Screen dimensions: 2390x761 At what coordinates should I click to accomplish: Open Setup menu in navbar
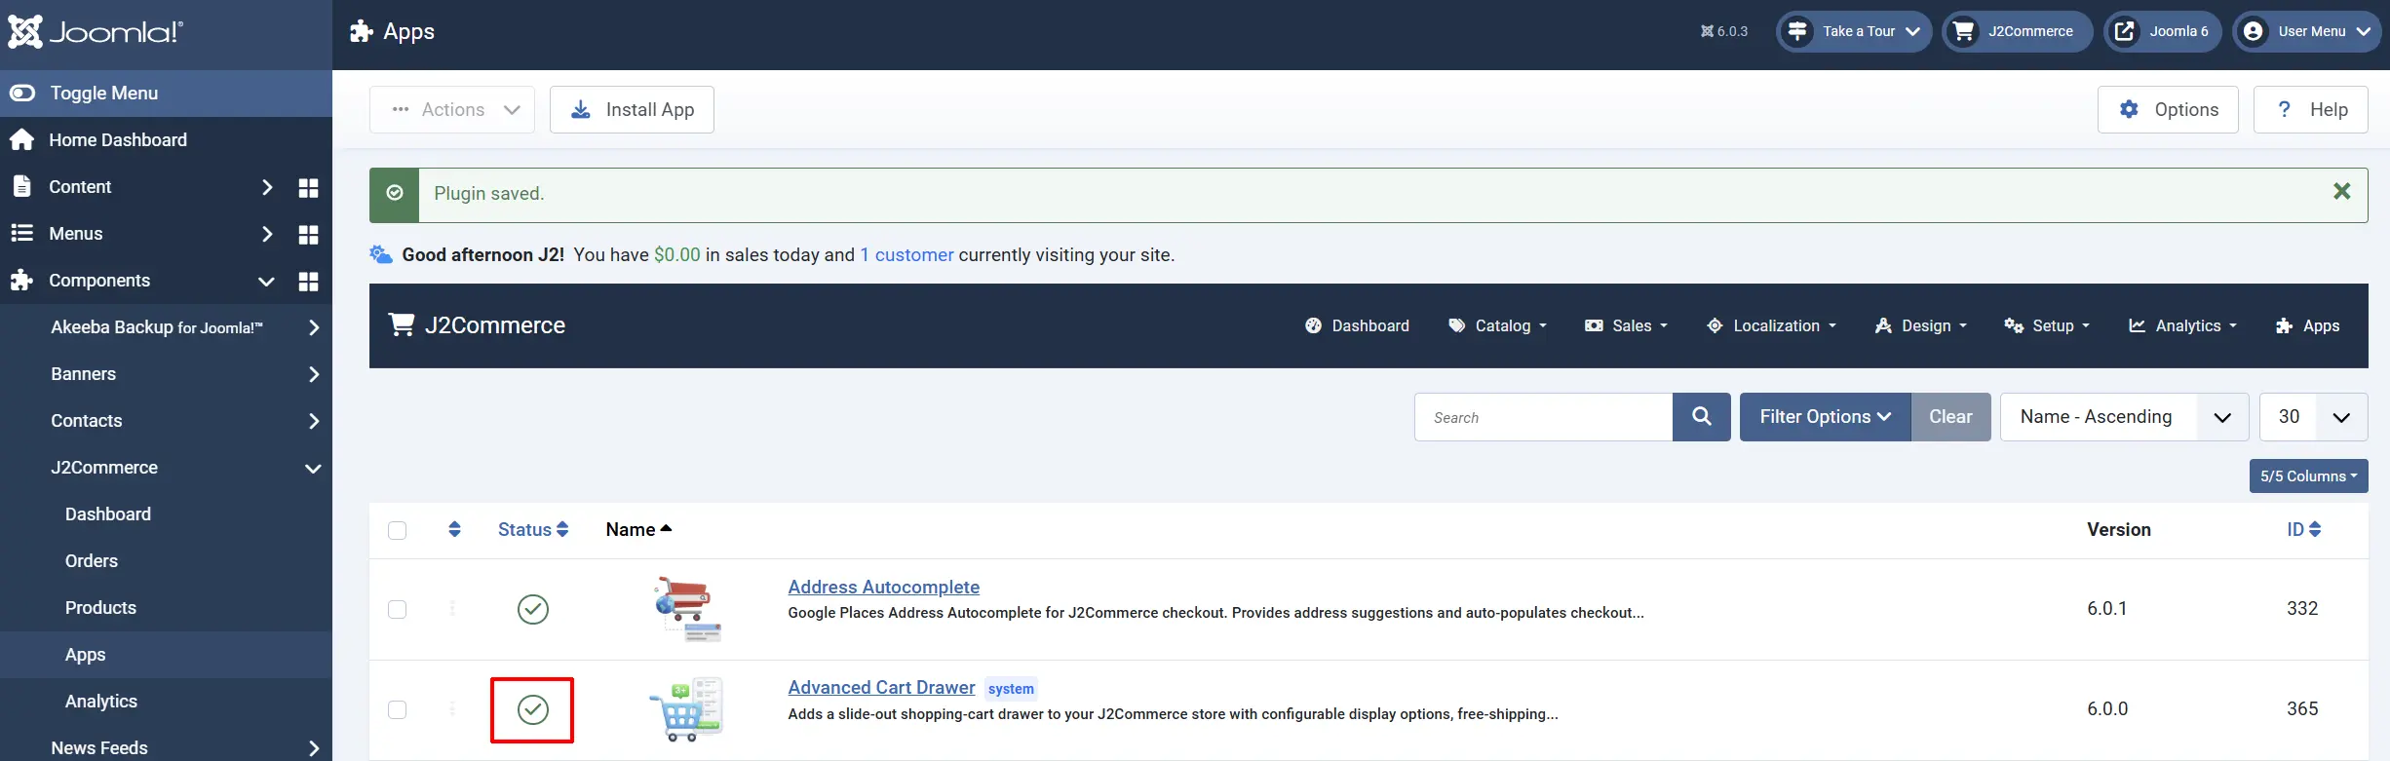2047,325
